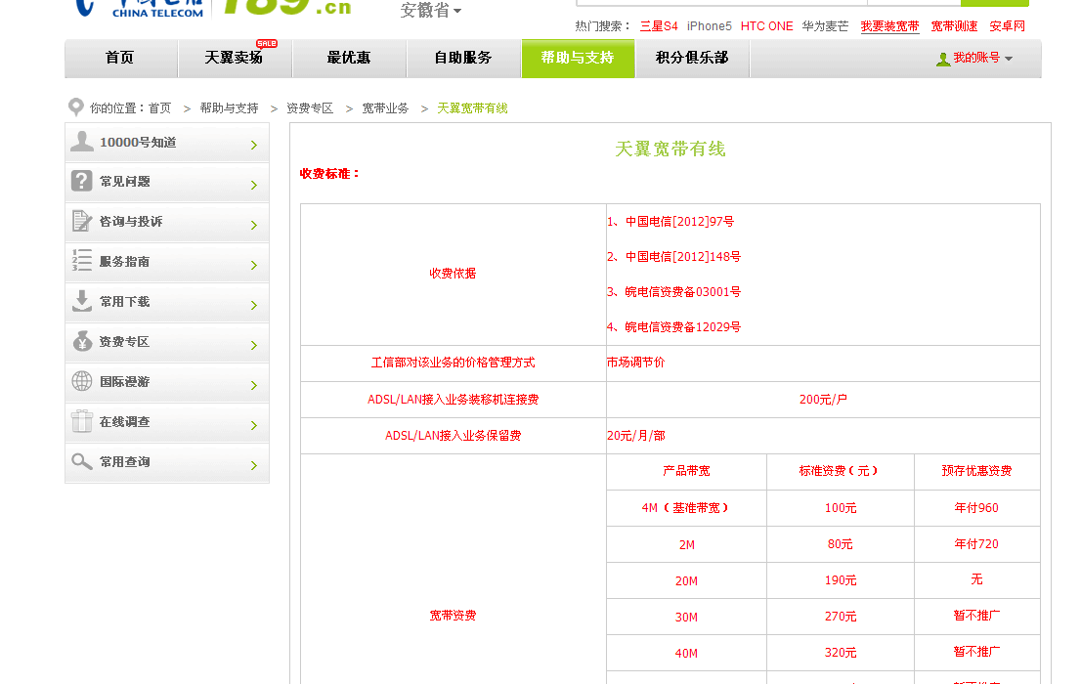Click the 189.cn site logo

286,7
